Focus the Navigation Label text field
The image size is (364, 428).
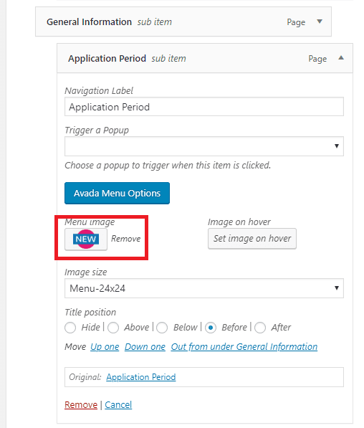coord(203,107)
